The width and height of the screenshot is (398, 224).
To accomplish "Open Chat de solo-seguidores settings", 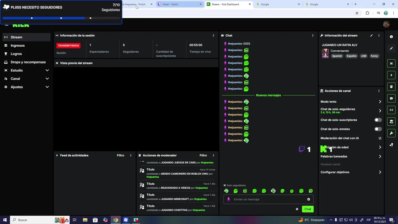I will click(x=351, y=110).
